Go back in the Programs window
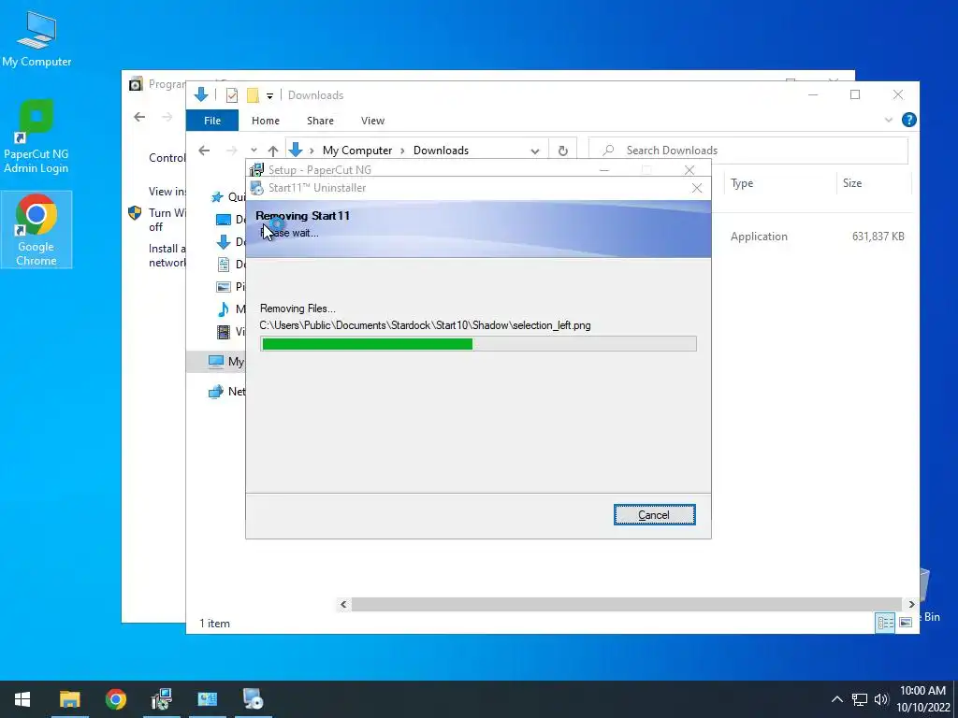The image size is (958, 718). (139, 117)
